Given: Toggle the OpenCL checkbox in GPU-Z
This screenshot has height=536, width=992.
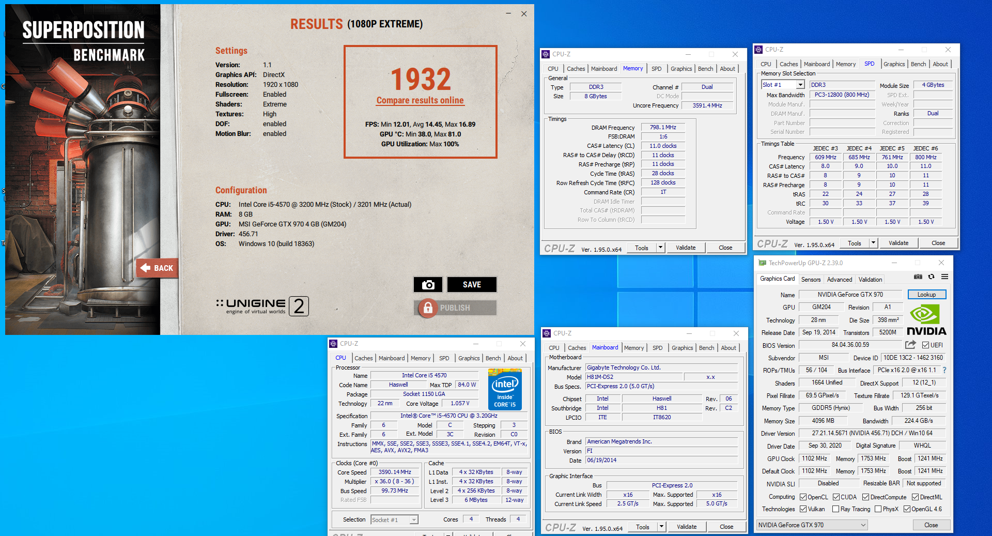Looking at the screenshot, I should pos(803,497).
